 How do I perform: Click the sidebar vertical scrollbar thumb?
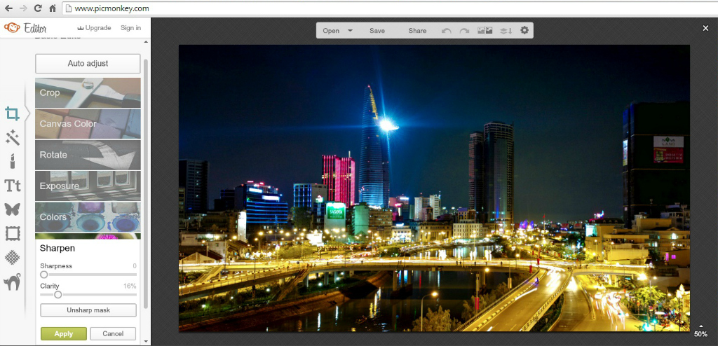[x=146, y=183]
